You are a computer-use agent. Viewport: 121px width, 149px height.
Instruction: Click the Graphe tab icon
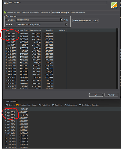(x=7, y=105)
